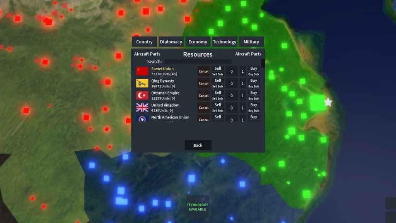Go to the Technology tab

coord(224,42)
